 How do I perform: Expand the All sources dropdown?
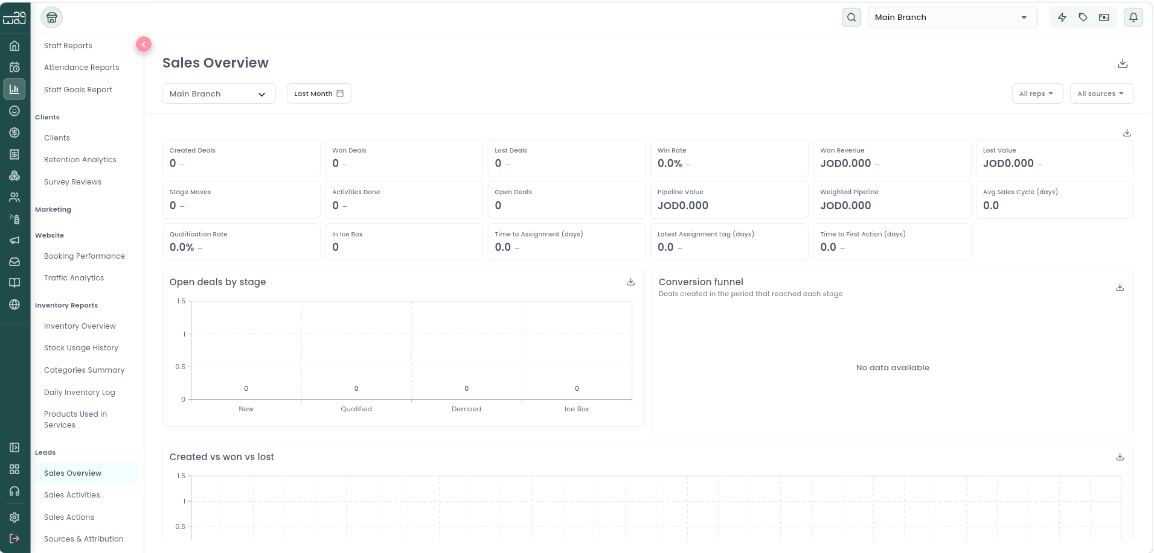[1101, 93]
